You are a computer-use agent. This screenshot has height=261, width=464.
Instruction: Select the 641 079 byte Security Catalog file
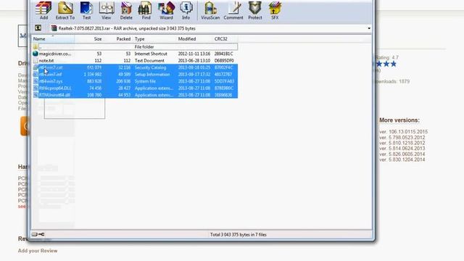tap(135, 67)
